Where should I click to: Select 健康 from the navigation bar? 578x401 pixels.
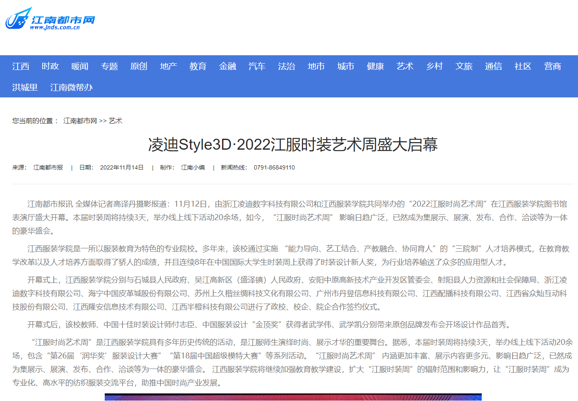pyautogui.click(x=375, y=66)
